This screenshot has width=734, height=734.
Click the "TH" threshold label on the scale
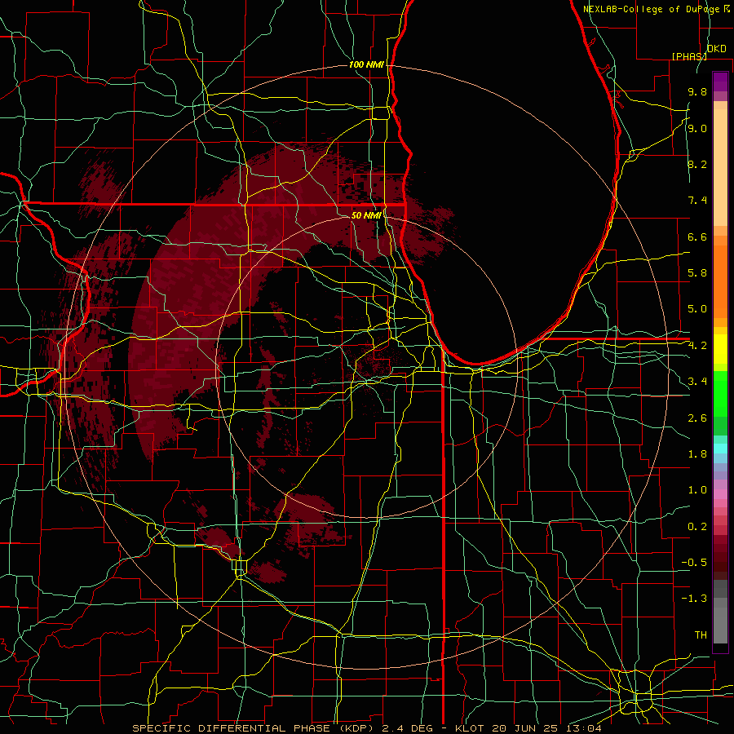[x=701, y=635]
